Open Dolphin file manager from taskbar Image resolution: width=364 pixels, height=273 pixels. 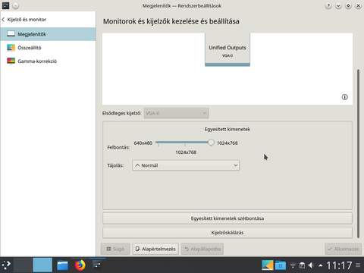coord(62,265)
